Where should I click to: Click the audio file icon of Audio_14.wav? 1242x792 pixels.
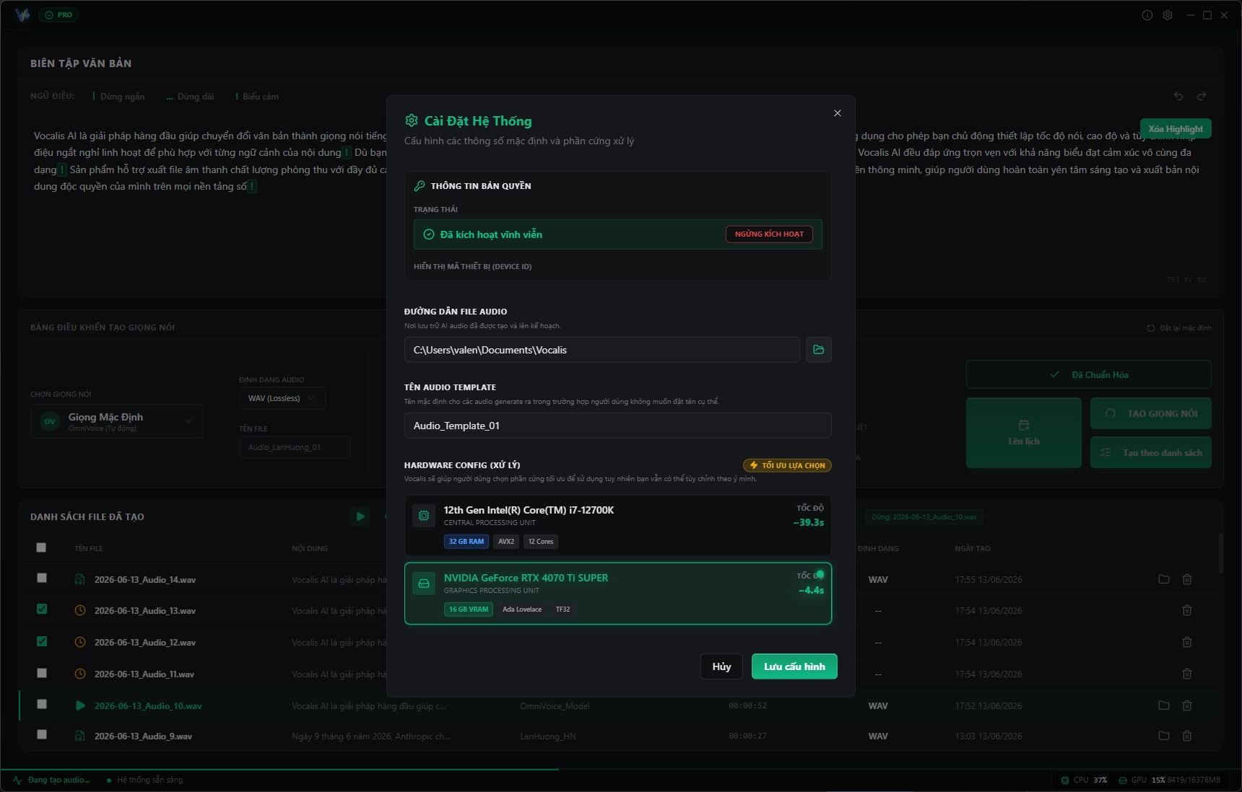pos(80,579)
